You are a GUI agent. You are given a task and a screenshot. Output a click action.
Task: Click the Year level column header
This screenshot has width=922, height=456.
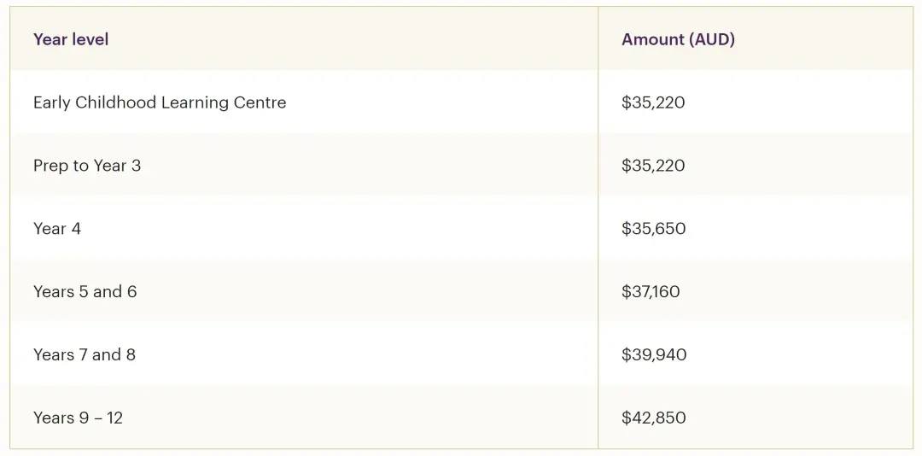(x=71, y=39)
